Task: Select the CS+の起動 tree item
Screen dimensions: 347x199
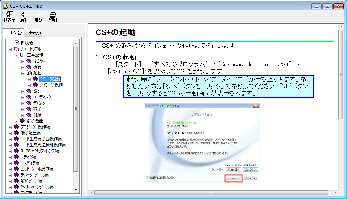Action: 50,79
